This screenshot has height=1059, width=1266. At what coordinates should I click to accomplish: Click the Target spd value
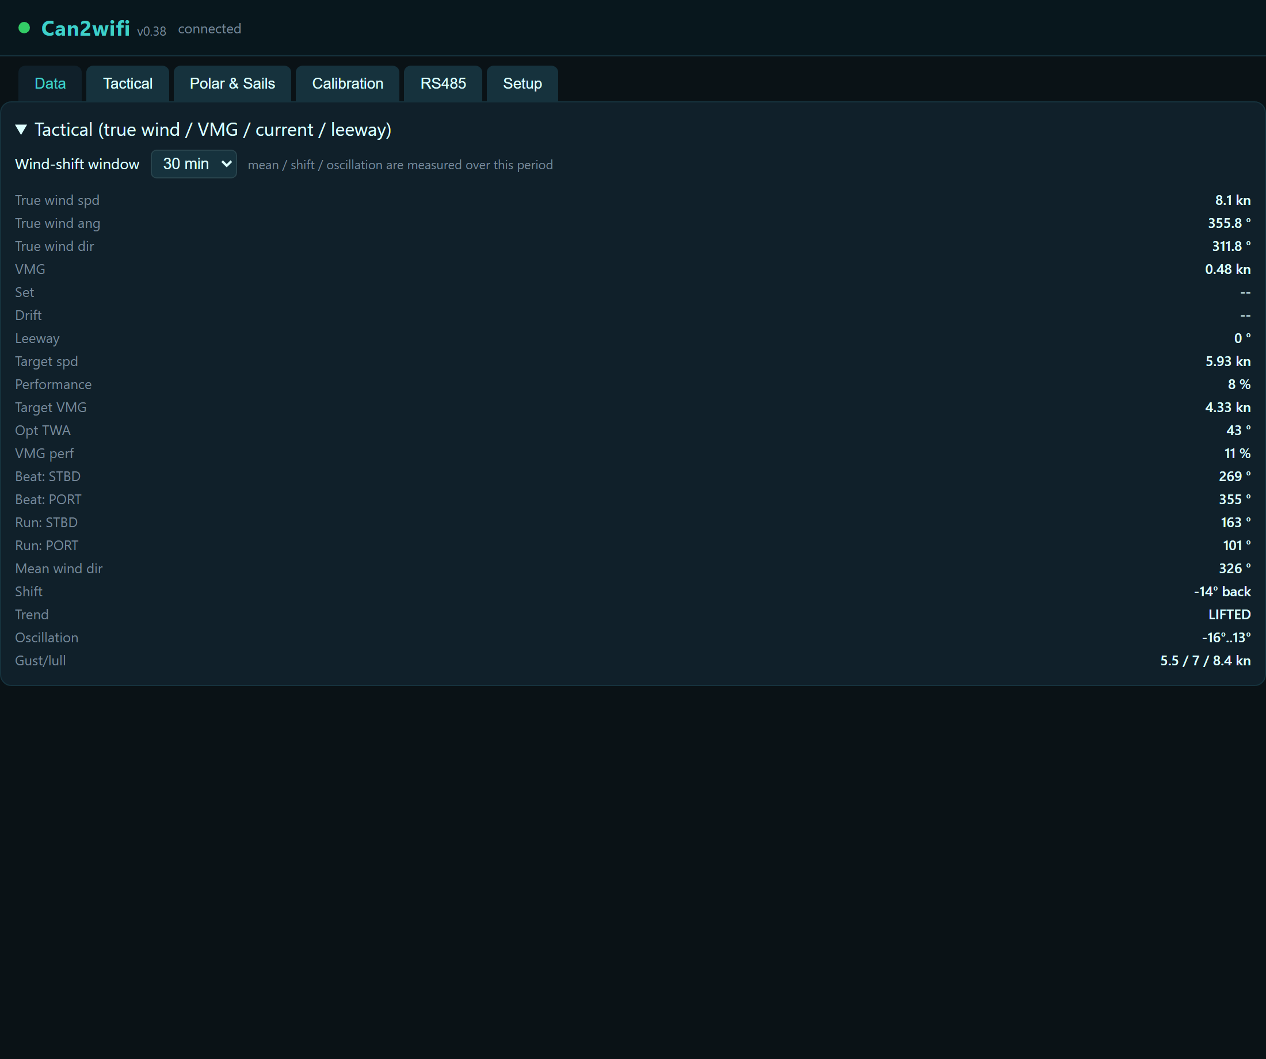(x=1227, y=361)
